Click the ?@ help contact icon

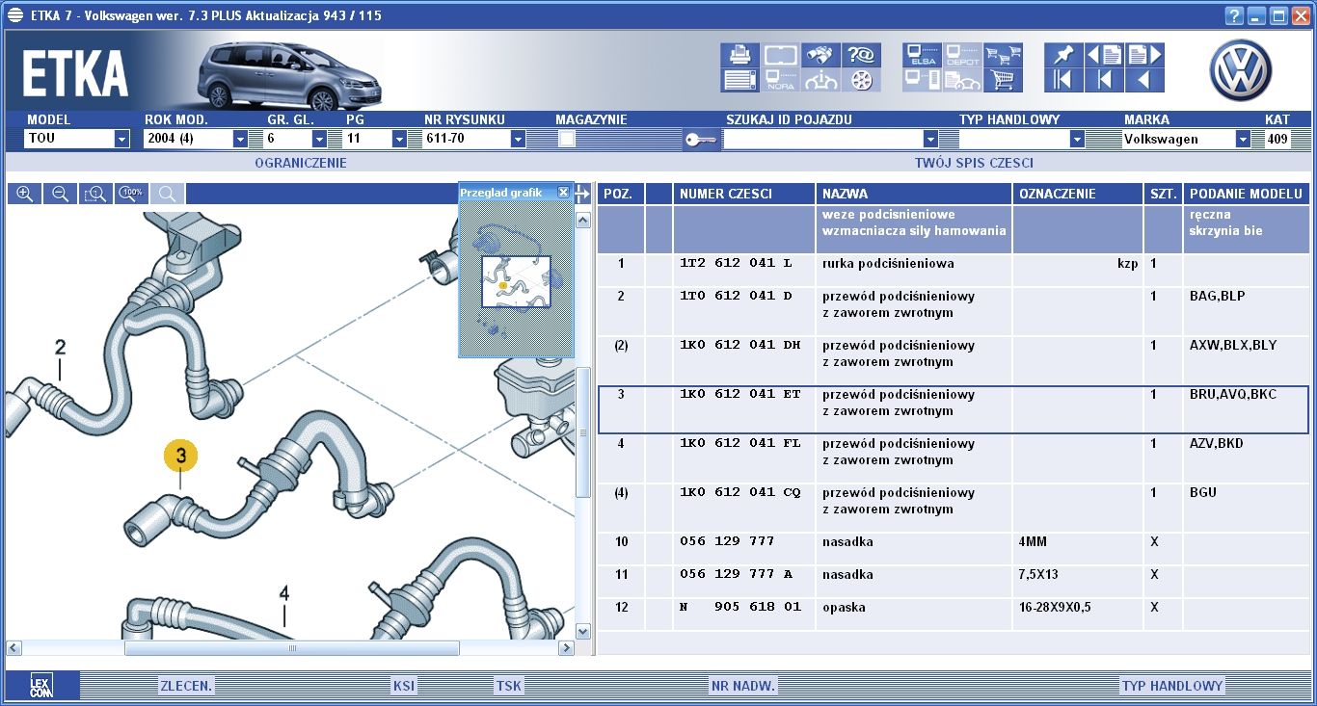(x=861, y=55)
